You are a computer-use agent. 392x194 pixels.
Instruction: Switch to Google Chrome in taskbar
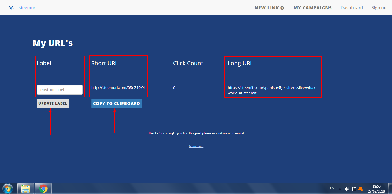pos(44,189)
